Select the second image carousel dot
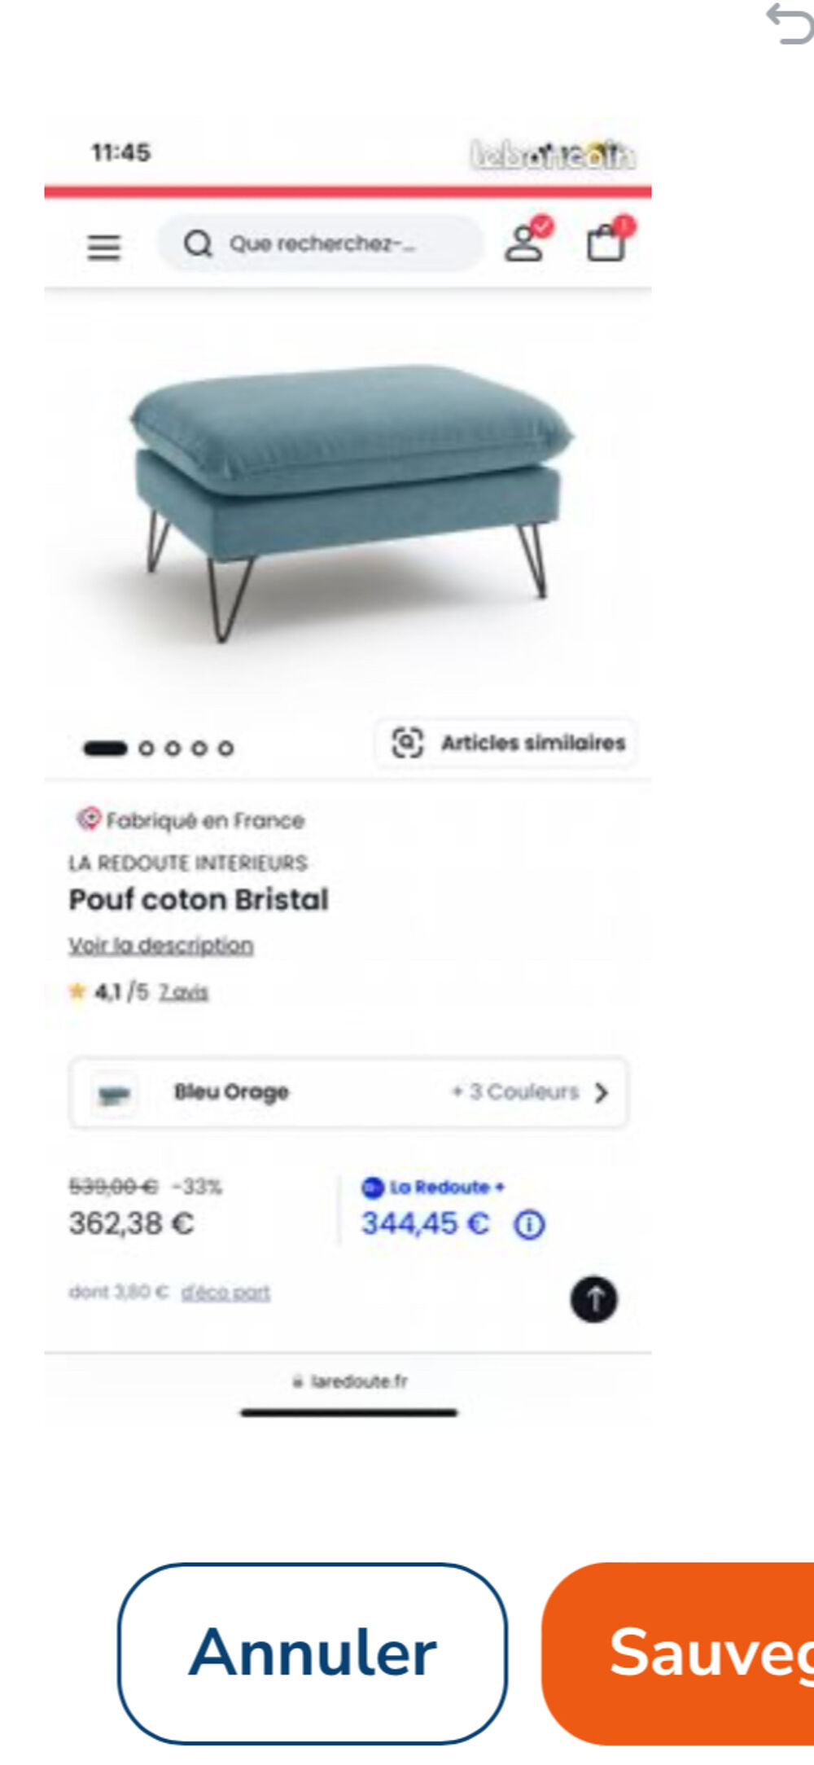This screenshot has width=814, height=1765. [x=147, y=748]
